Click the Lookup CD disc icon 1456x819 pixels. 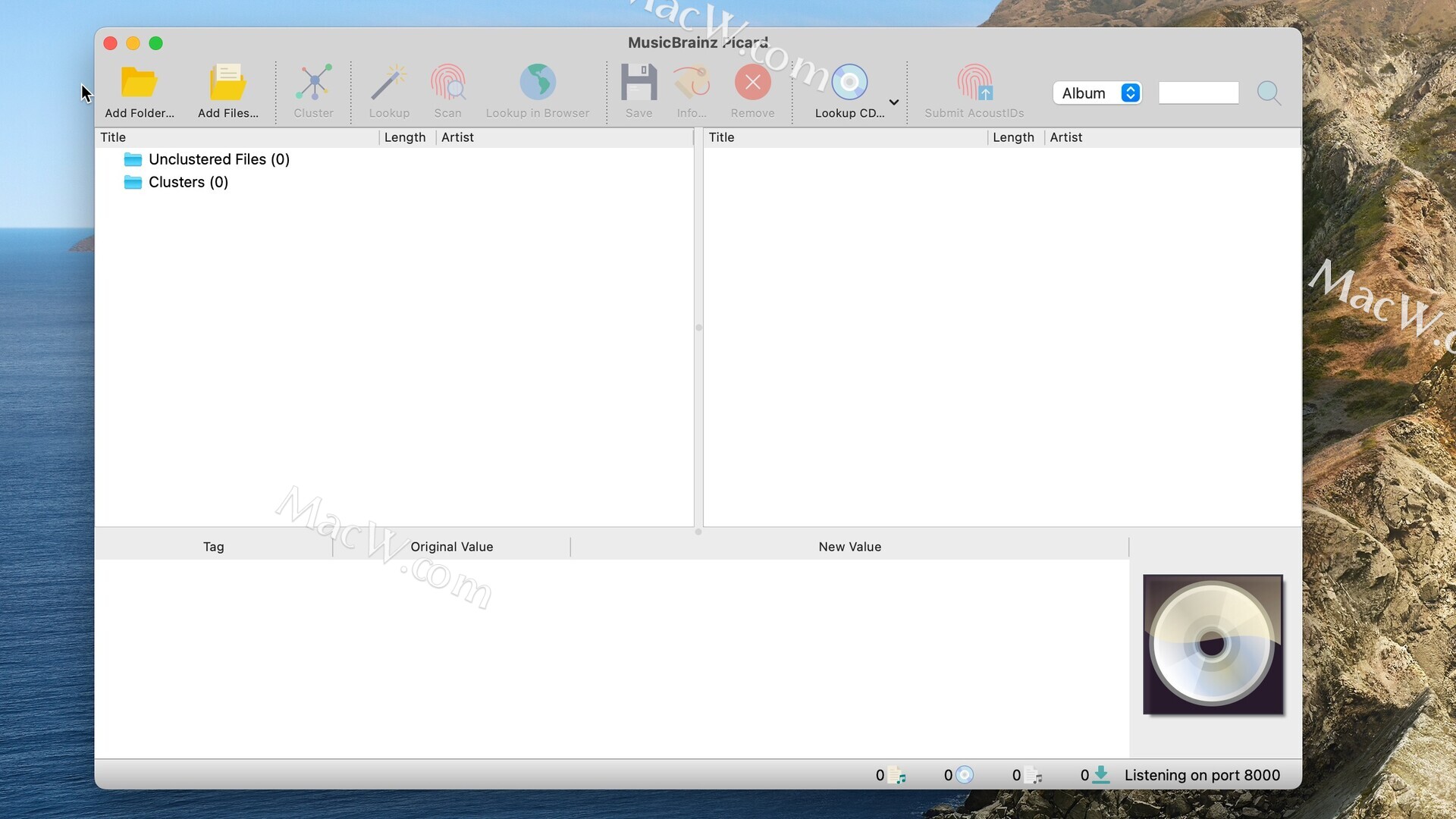tap(849, 82)
